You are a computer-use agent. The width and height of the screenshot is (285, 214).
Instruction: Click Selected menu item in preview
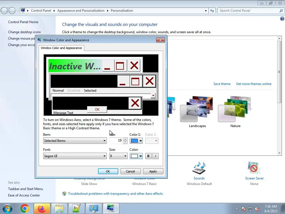(x=90, y=91)
